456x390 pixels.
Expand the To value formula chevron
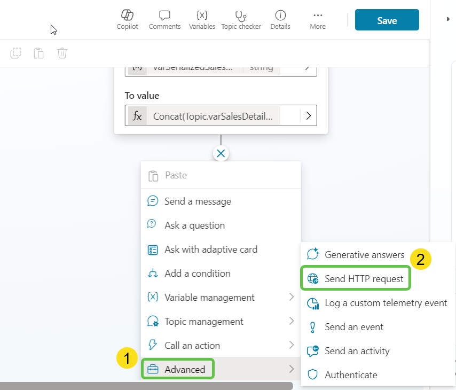(308, 115)
